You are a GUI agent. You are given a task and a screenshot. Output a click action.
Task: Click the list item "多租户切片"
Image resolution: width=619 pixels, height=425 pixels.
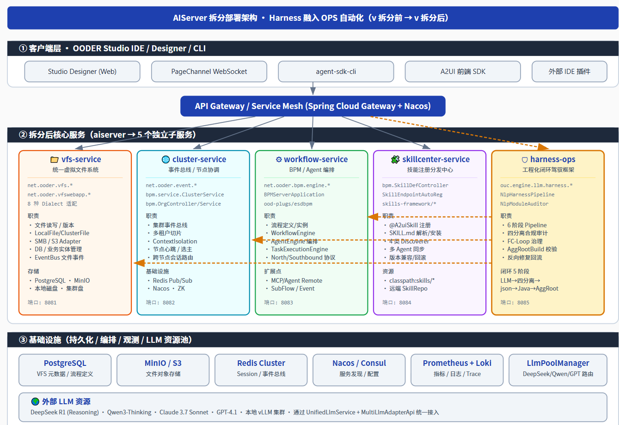click(x=167, y=233)
